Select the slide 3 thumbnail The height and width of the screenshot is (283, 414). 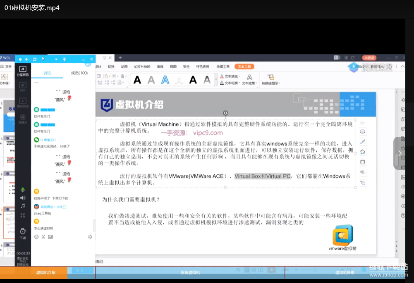click(x=9, y=151)
